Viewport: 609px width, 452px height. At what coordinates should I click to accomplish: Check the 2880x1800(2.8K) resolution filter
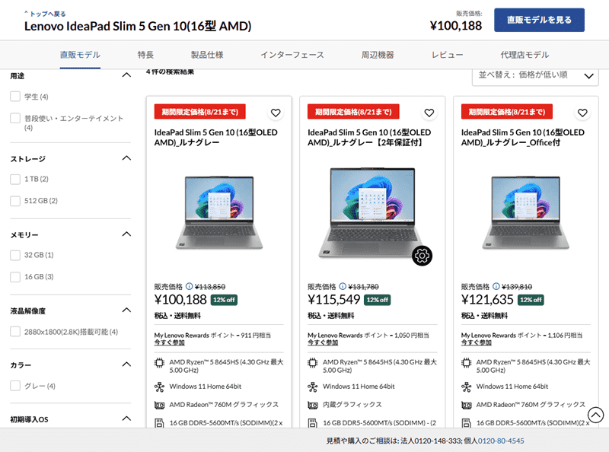click(x=15, y=332)
